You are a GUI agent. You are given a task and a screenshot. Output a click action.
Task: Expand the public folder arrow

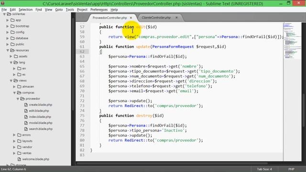[x=8, y=44]
